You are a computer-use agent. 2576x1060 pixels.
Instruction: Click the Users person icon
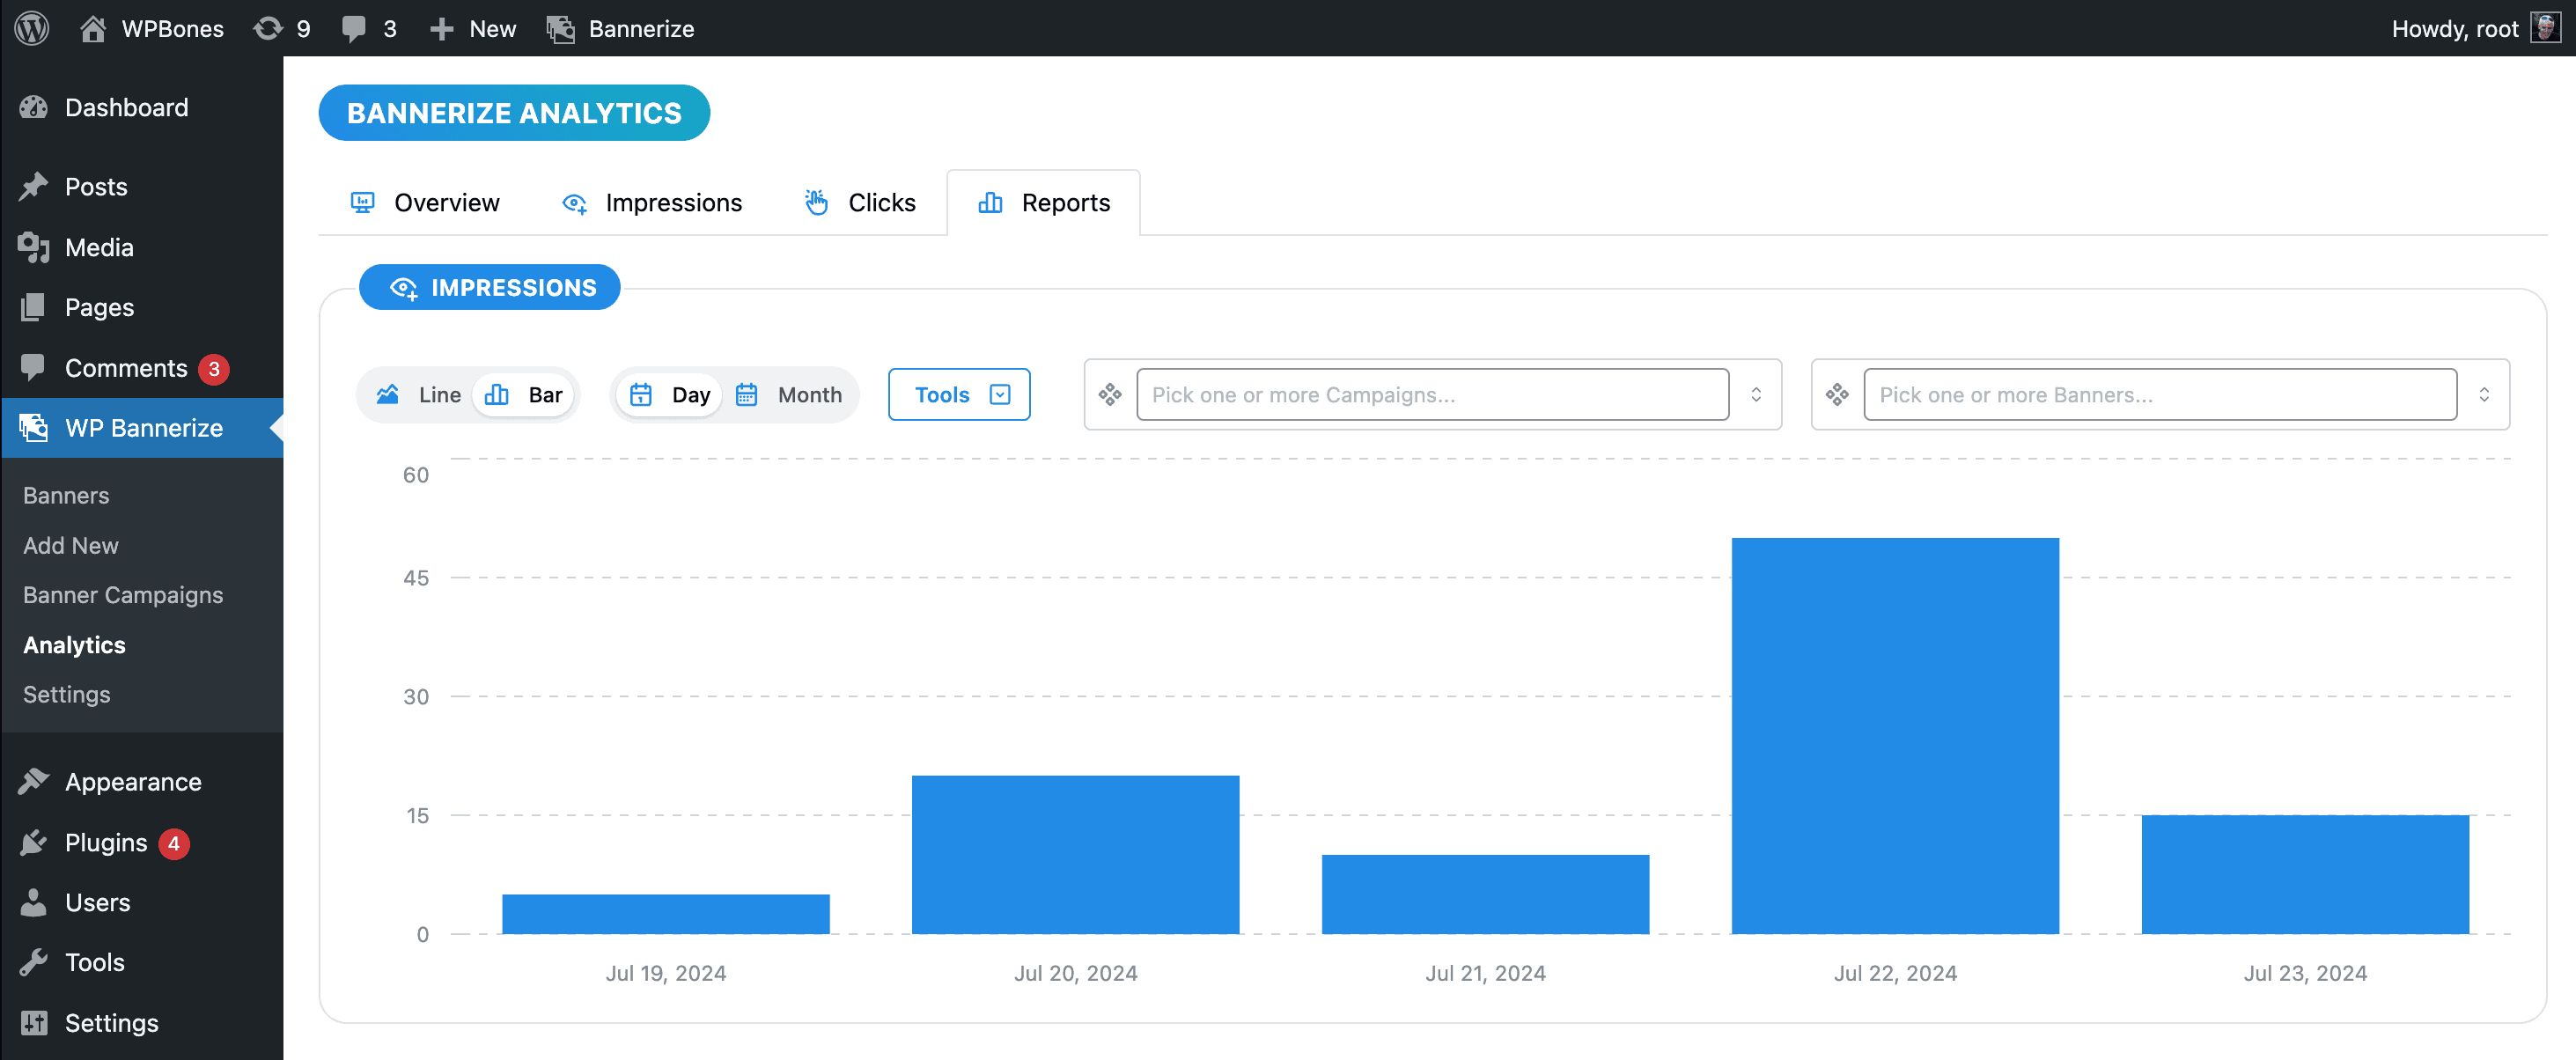click(x=33, y=903)
